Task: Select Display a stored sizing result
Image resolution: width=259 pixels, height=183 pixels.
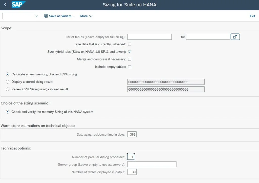Action: click(8, 82)
